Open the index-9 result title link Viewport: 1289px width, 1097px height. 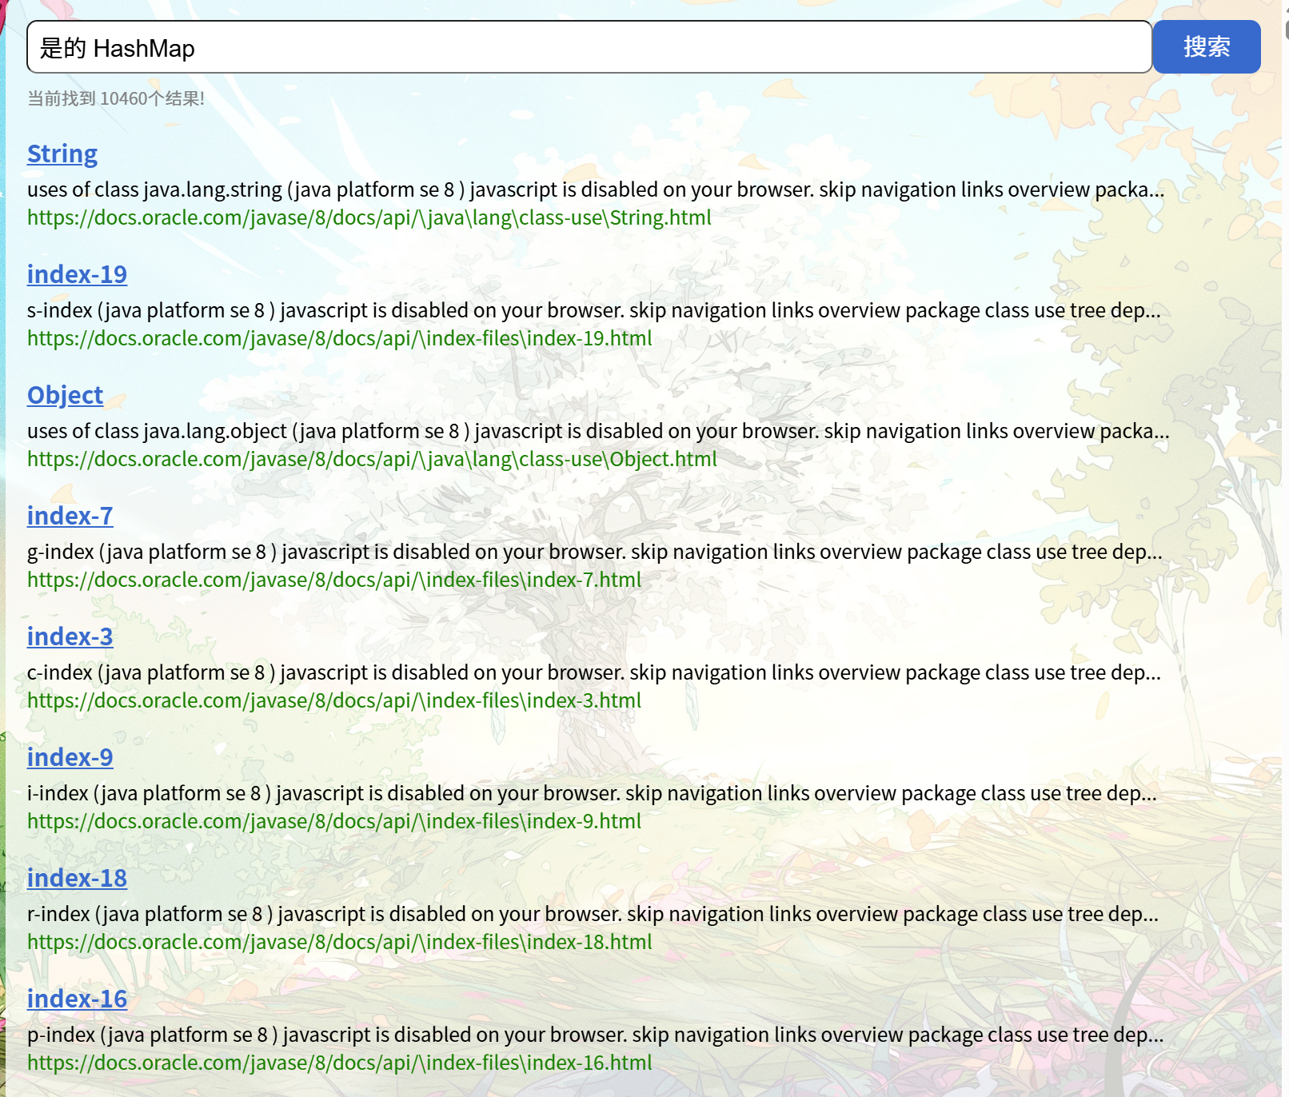point(70,757)
